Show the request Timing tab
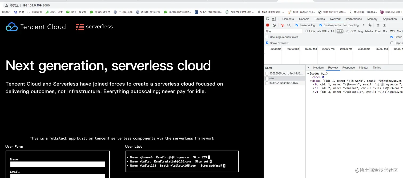 tap(377, 68)
